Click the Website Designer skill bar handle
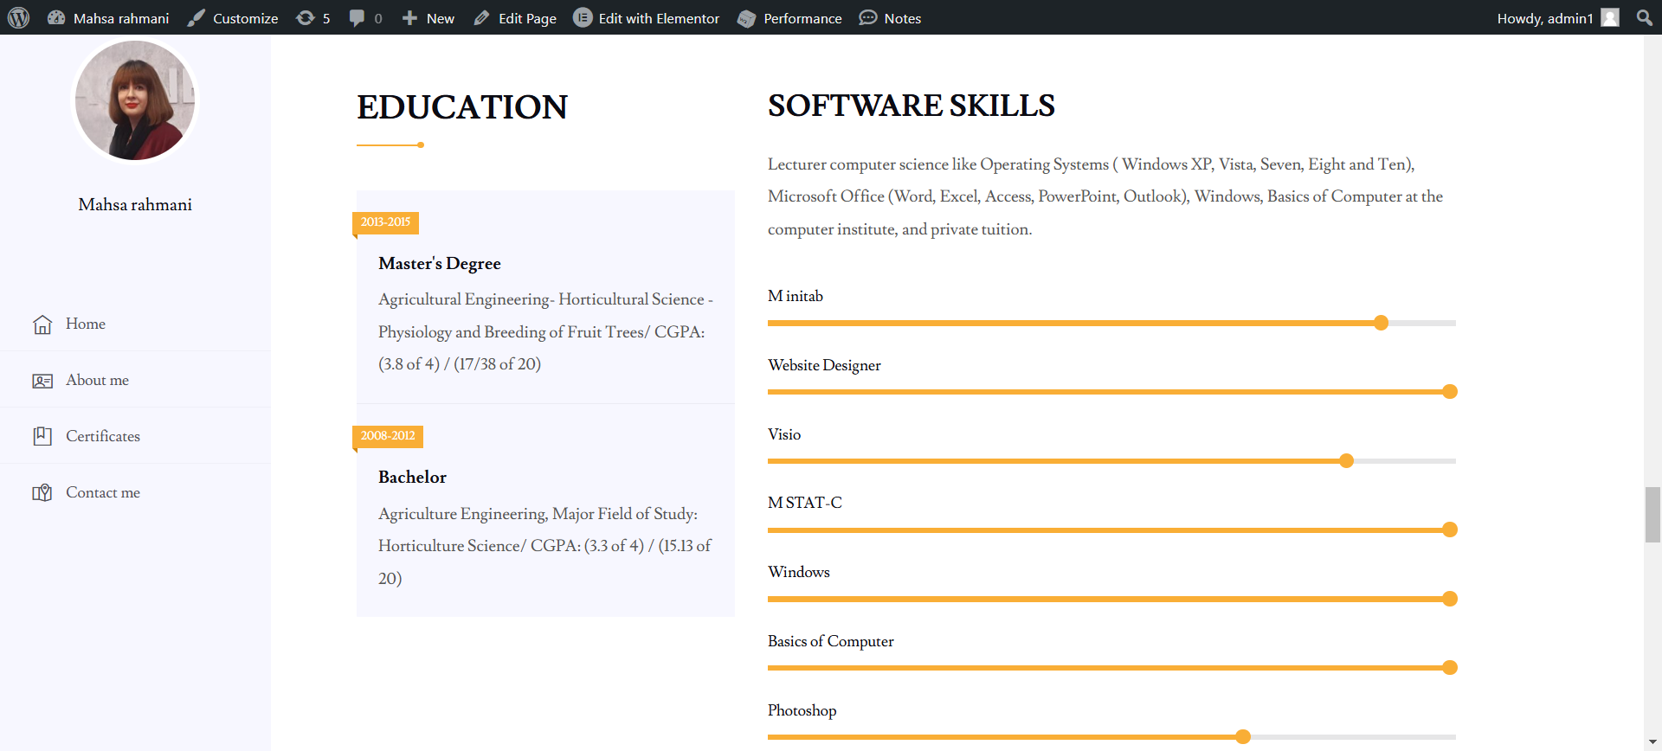1662x751 pixels. point(1450,392)
